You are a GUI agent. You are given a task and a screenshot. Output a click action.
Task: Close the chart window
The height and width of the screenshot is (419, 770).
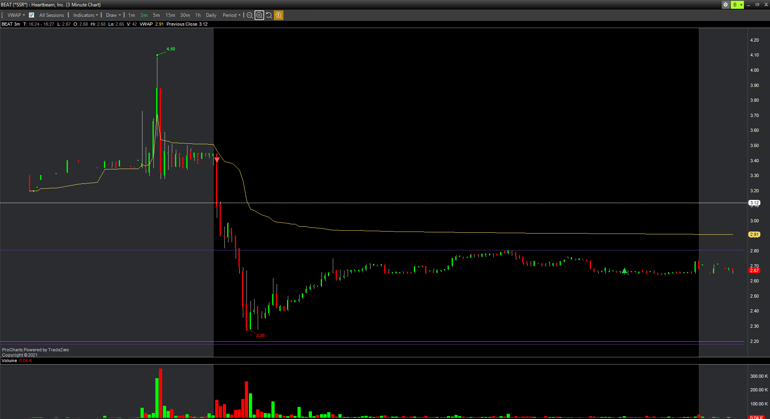pos(766,5)
